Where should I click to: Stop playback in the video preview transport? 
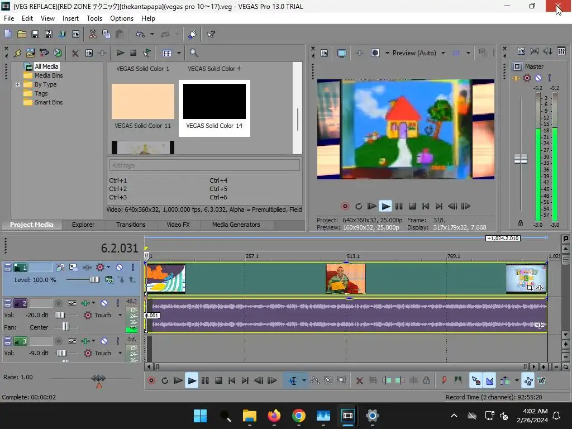click(x=412, y=206)
